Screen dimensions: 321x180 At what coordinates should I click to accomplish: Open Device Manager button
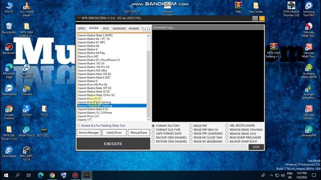89,132
